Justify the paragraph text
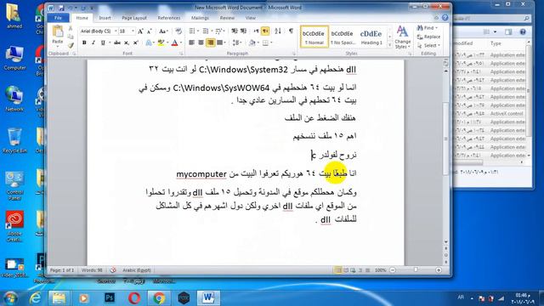This screenshot has width=544, height=306. click(219, 42)
